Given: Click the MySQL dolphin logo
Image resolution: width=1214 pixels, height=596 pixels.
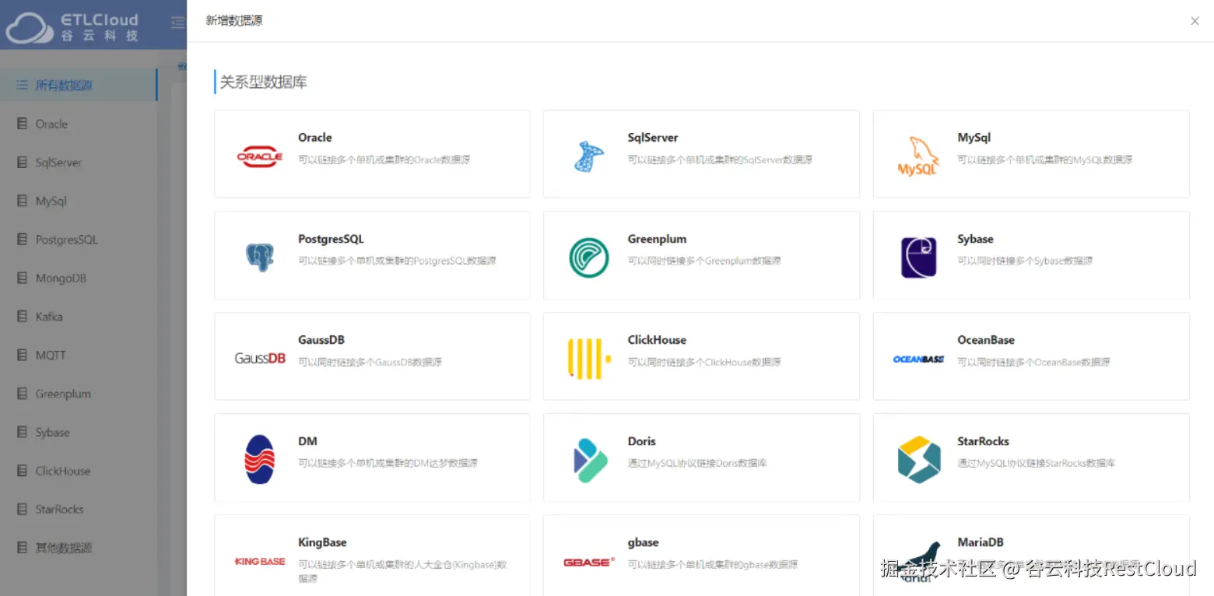Looking at the screenshot, I should coord(918,156).
